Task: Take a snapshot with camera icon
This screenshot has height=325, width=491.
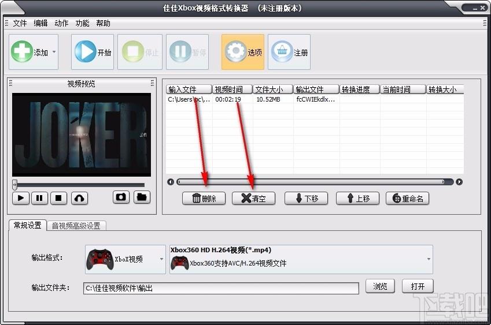Action: pos(121,197)
